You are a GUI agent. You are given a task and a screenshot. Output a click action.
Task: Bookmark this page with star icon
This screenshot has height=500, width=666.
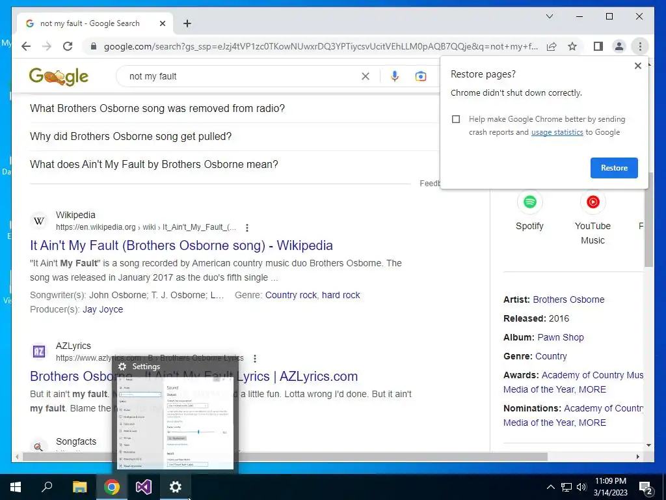[x=572, y=46]
